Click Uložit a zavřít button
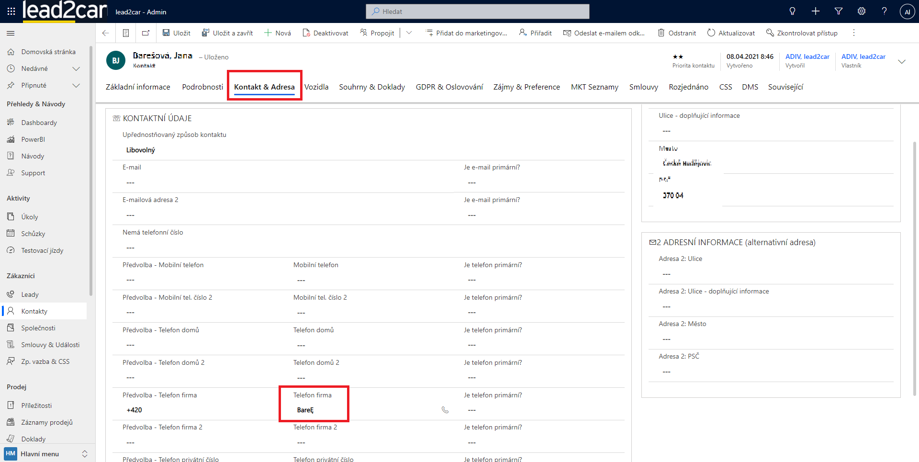The image size is (919, 462). pyautogui.click(x=227, y=33)
